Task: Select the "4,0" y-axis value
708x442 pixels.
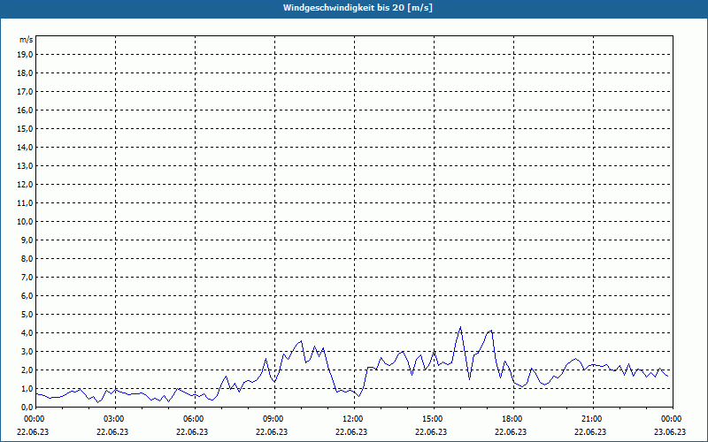Action: tap(27, 332)
